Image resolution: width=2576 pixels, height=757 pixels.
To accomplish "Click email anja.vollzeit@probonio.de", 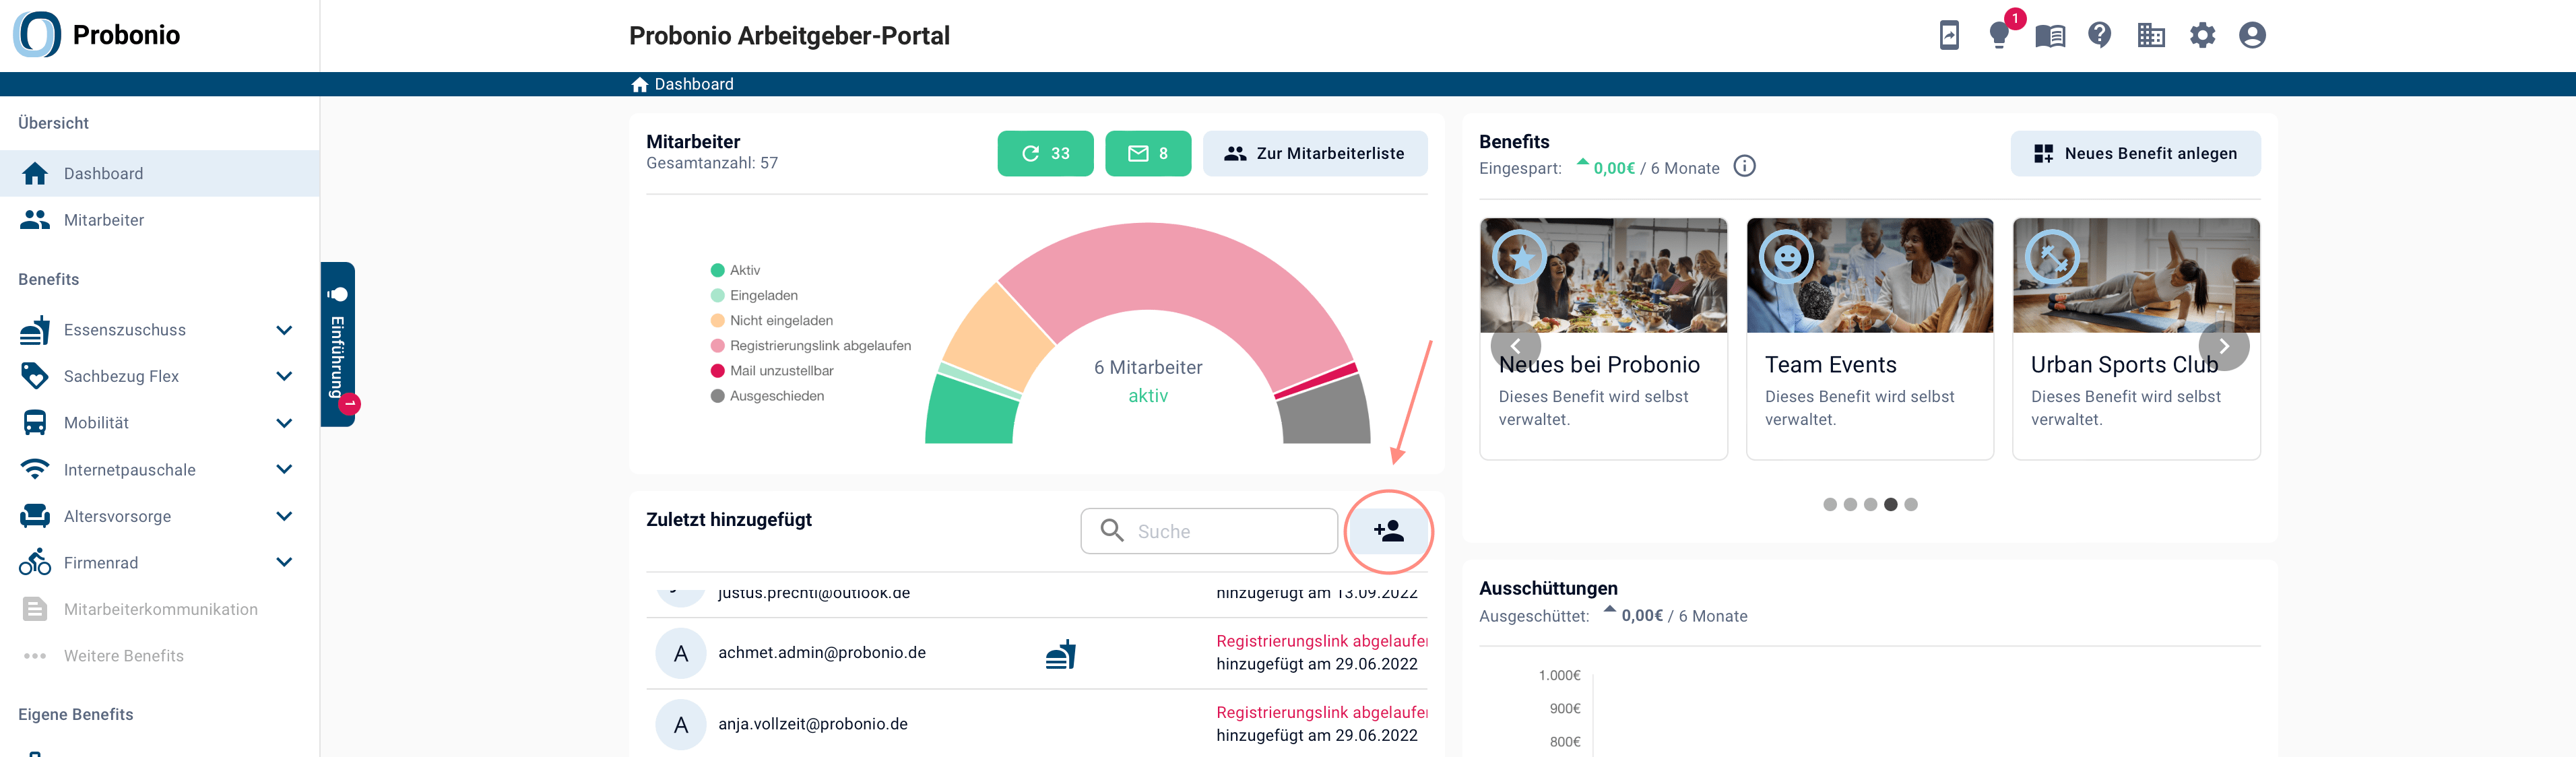I will 813,724.
